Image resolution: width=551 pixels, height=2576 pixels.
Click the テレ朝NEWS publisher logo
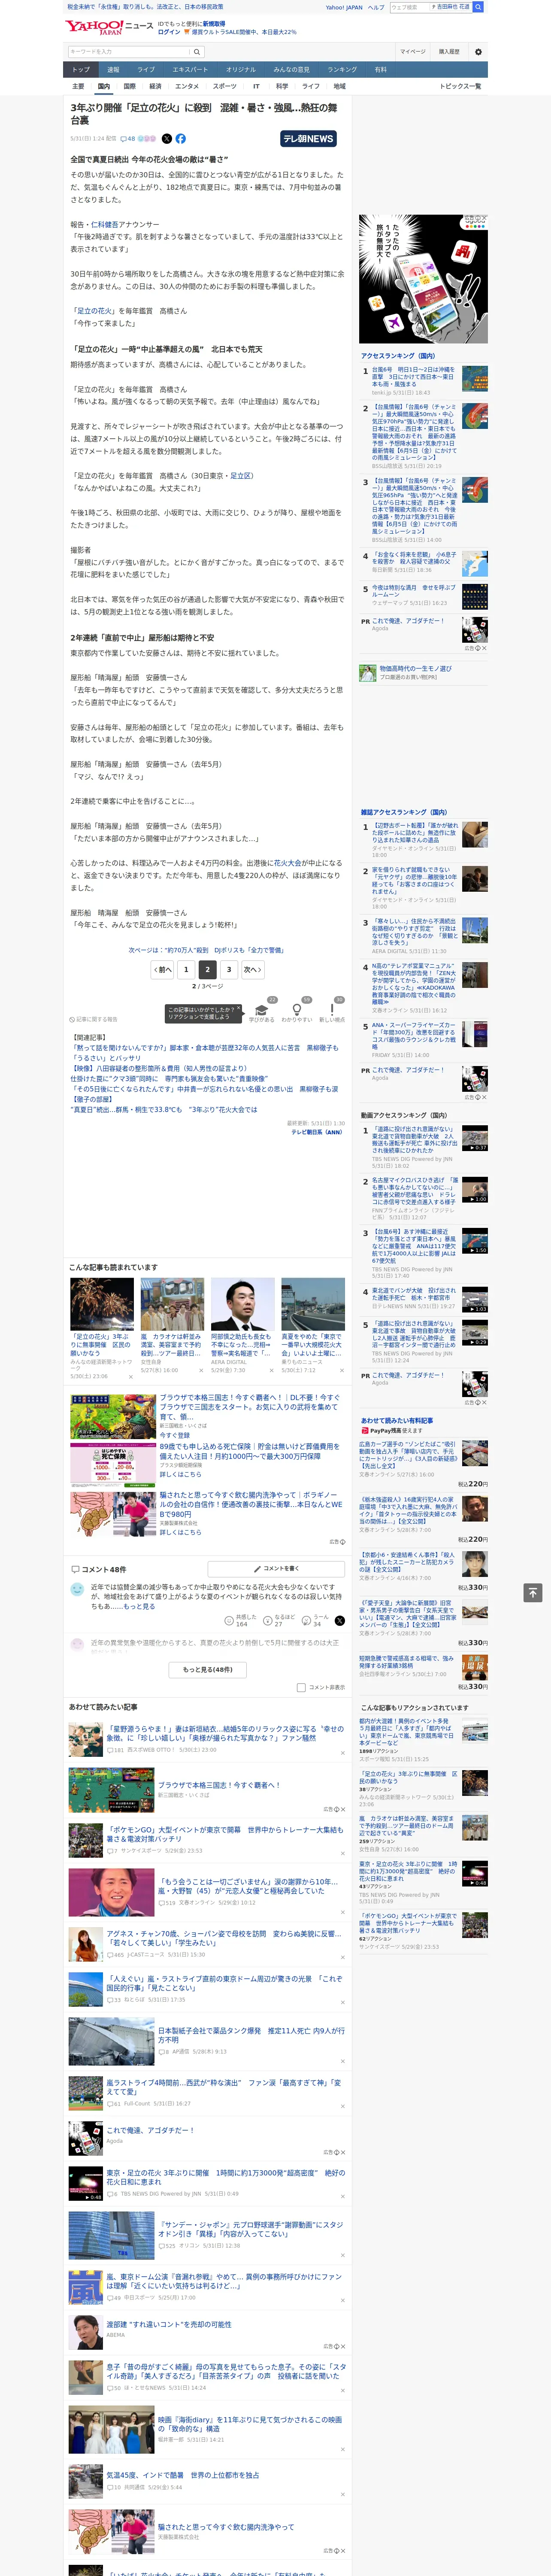[x=308, y=139]
